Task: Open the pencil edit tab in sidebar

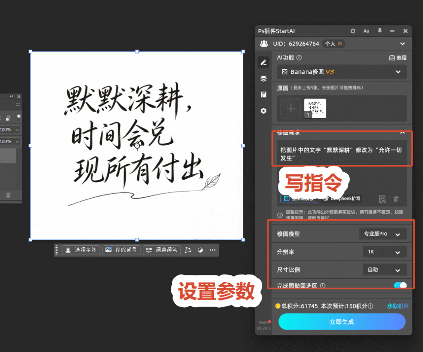Action: click(x=264, y=62)
